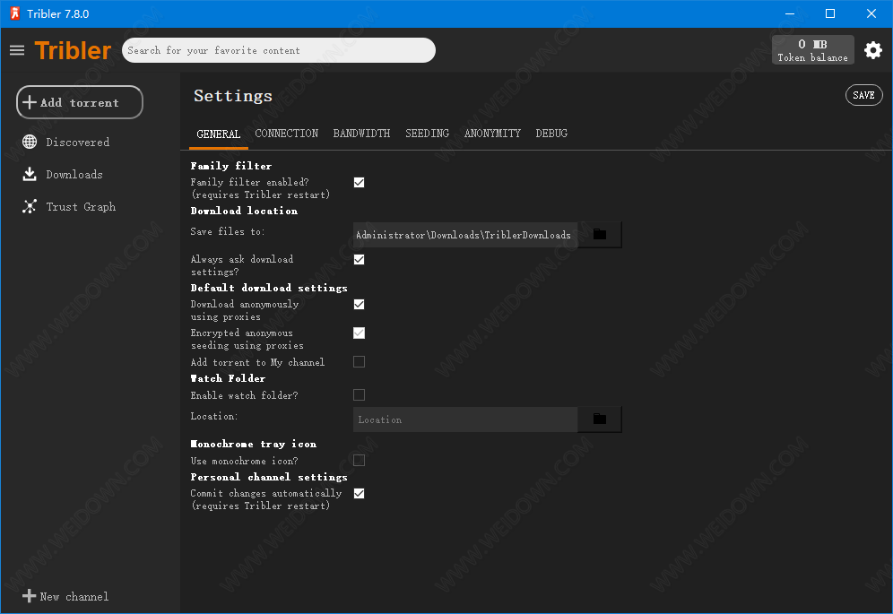Viewport: 893px width, 614px height.
Task: Close the Tribler window
Action: [871, 13]
